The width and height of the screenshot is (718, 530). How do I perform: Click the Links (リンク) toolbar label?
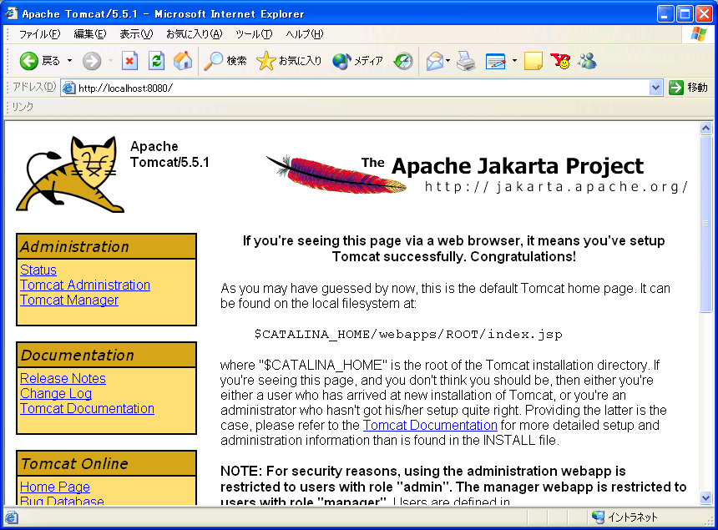23,107
